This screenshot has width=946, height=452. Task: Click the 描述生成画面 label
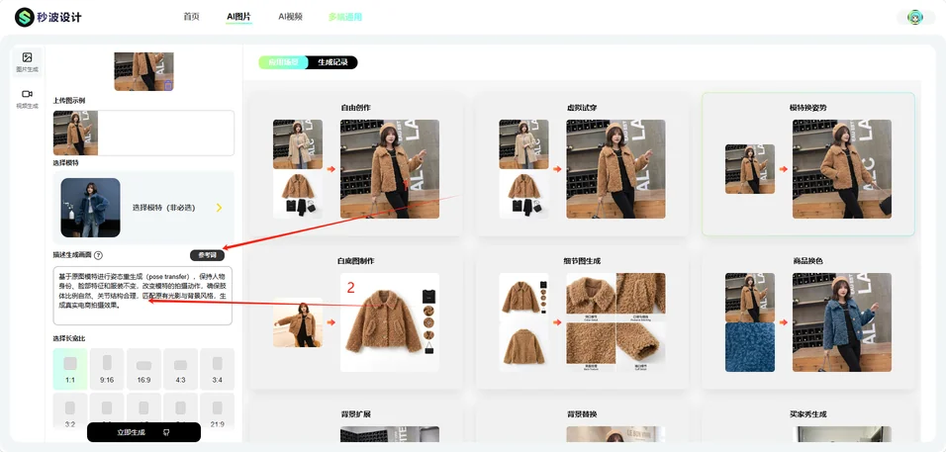point(72,255)
